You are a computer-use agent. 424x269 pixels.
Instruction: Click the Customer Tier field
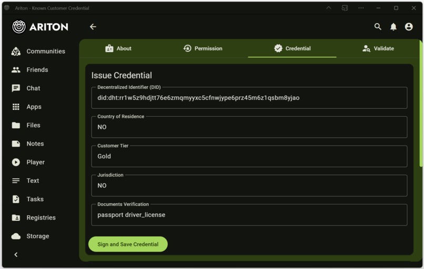249,157
